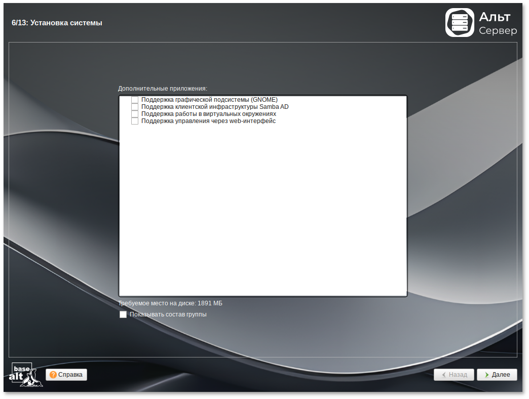Click the Альт Сервер server logo icon
The image size is (529, 399).
[460, 23]
